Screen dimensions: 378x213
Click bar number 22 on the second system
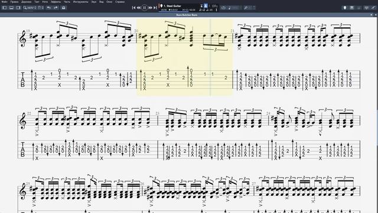click(x=29, y=113)
